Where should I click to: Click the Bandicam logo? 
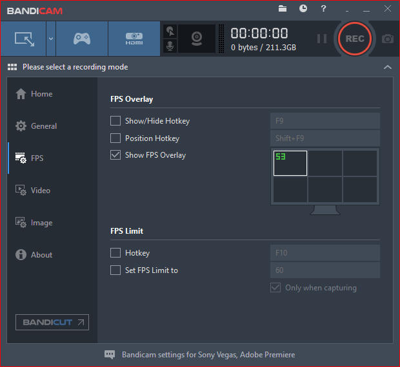pyautogui.click(x=35, y=11)
